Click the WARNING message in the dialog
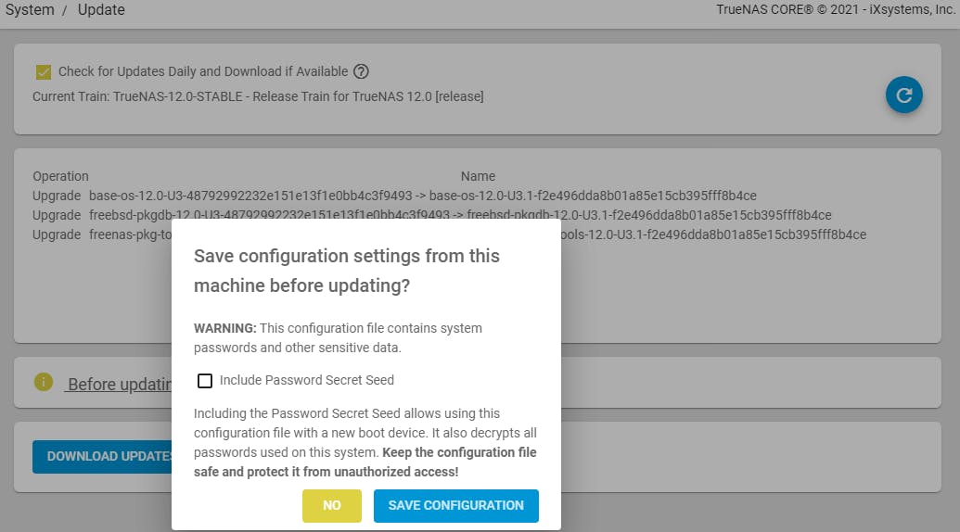 click(x=338, y=337)
